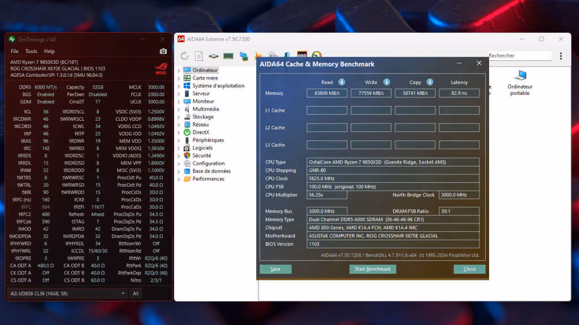Viewport: 579px width, 325px height.
Task: Click the CPU chip icon in AIDA64 toolbar
Action: point(213,56)
